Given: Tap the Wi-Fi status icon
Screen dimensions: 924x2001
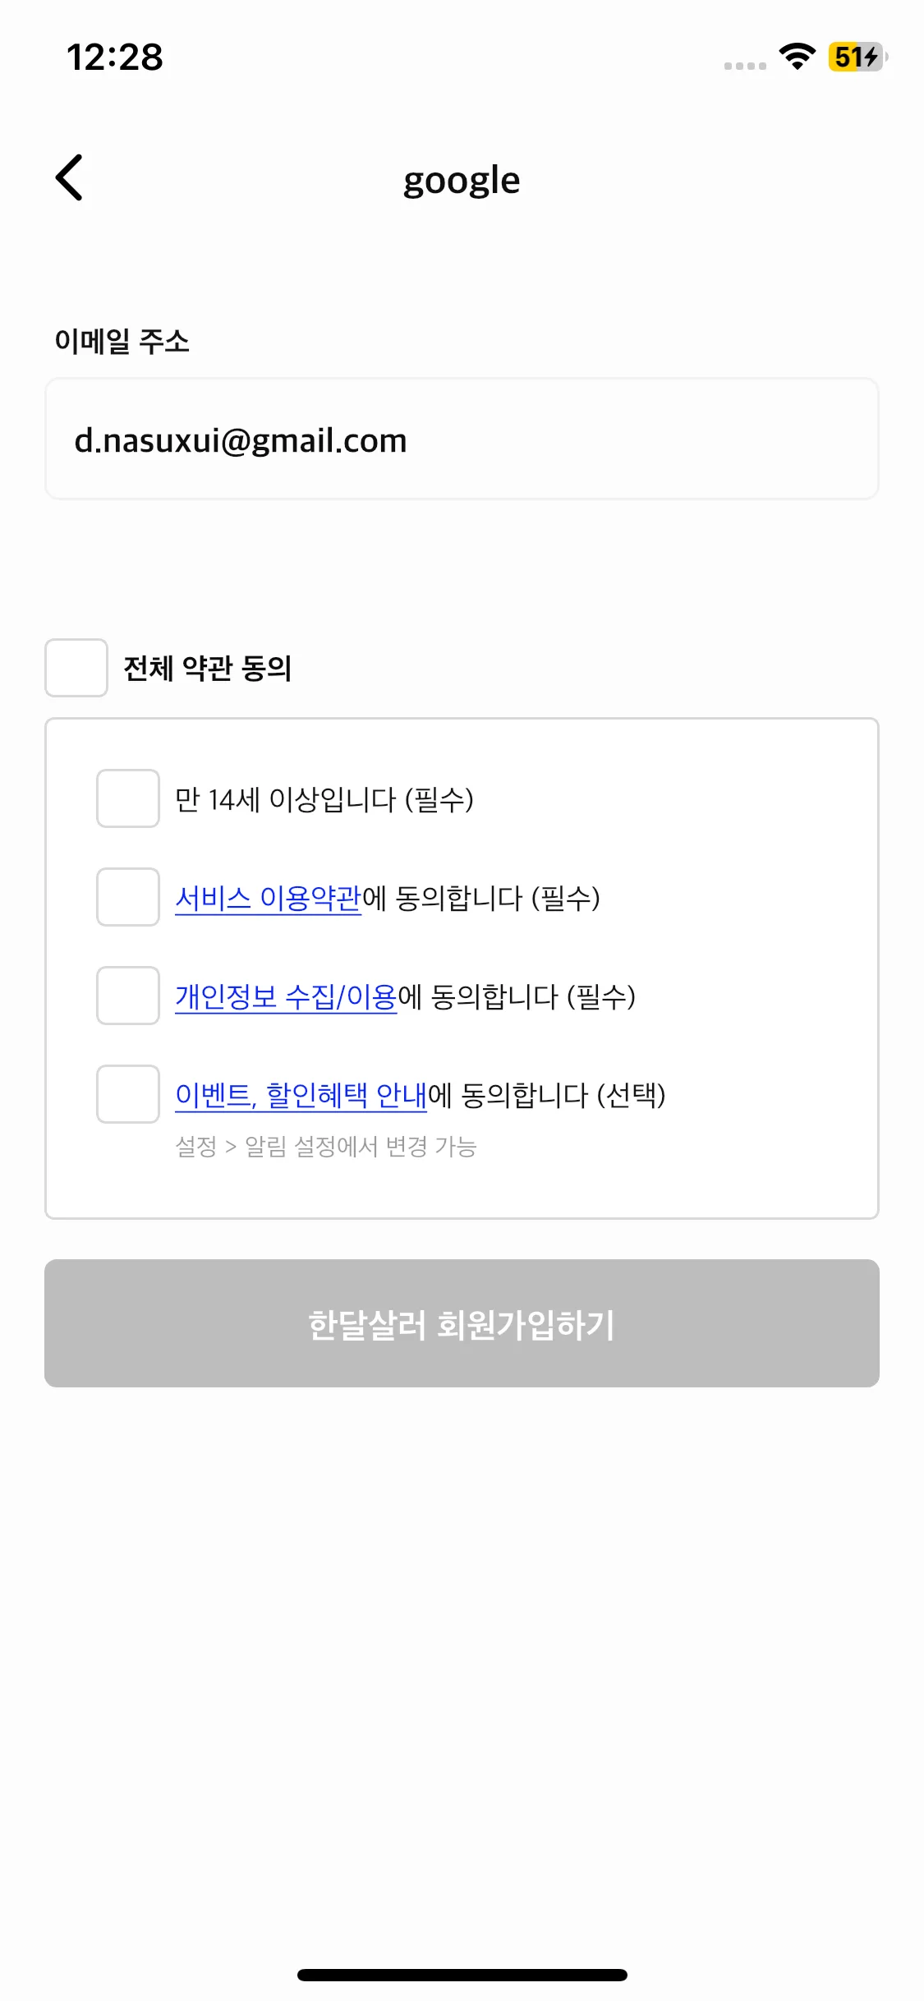Looking at the screenshot, I should tap(796, 56).
